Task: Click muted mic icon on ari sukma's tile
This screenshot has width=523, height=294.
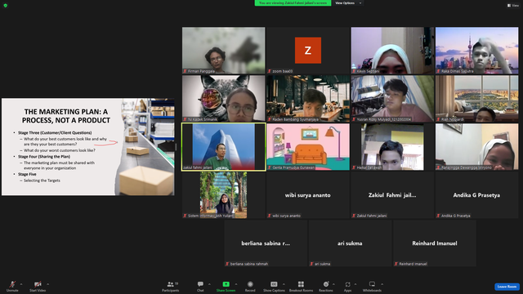Action: (x=311, y=264)
